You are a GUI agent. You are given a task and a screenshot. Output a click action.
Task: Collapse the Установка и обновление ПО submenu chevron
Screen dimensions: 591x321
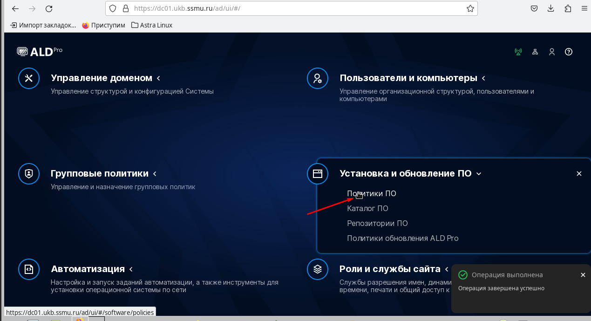point(479,173)
